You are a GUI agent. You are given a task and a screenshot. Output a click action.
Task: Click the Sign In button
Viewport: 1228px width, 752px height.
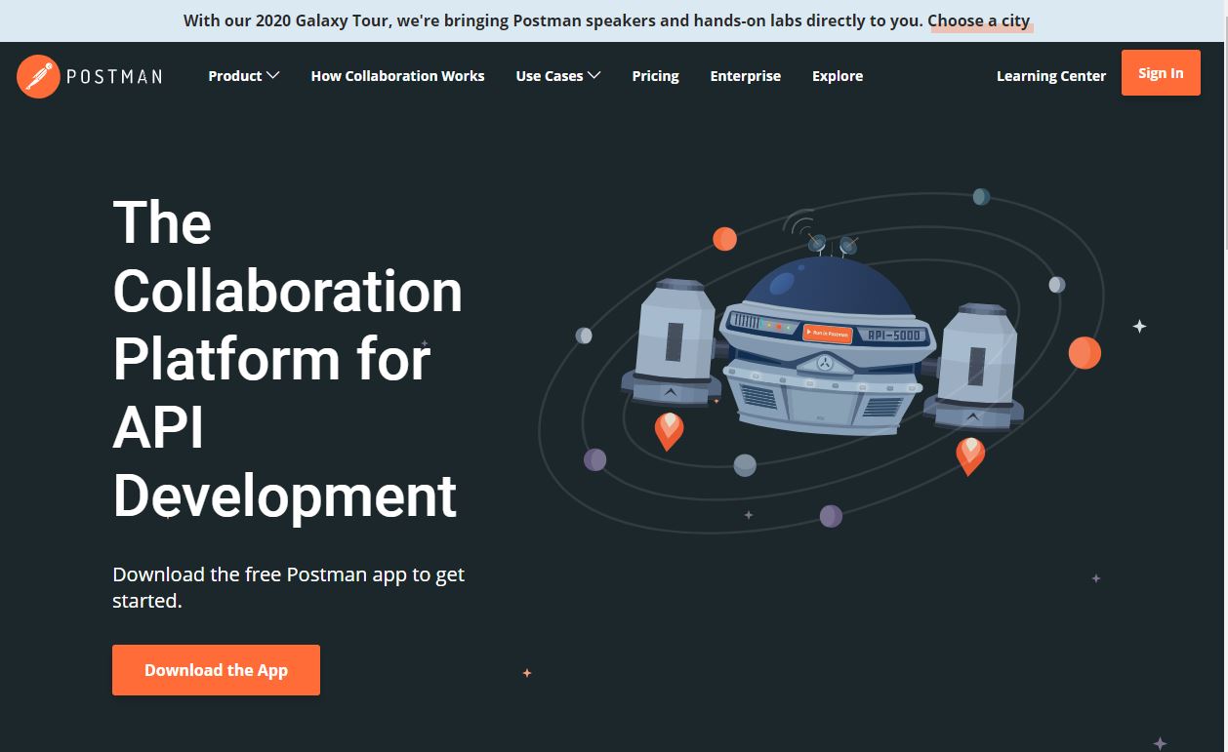tap(1161, 73)
